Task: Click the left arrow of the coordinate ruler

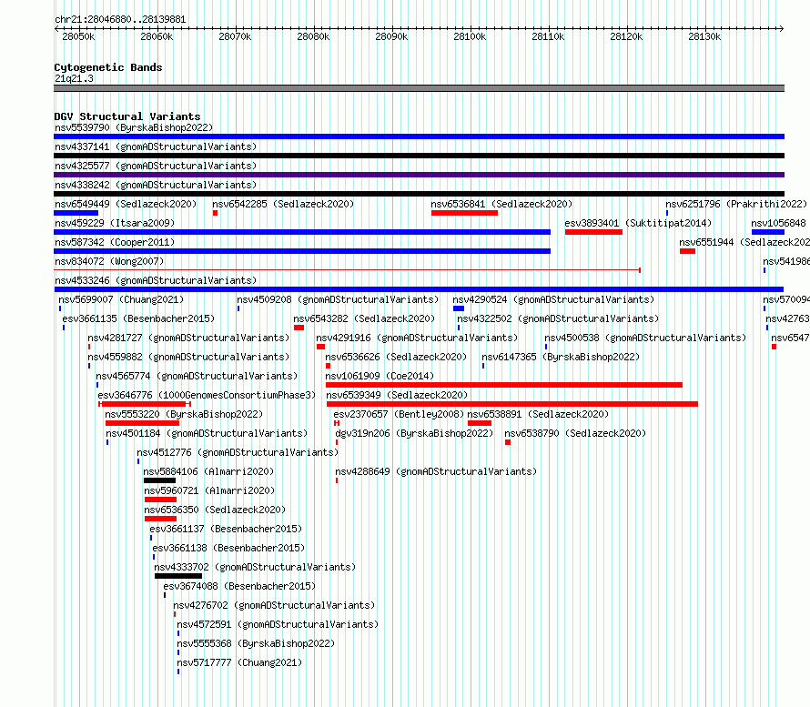Action: pyautogui.click(x=56, y=28)
